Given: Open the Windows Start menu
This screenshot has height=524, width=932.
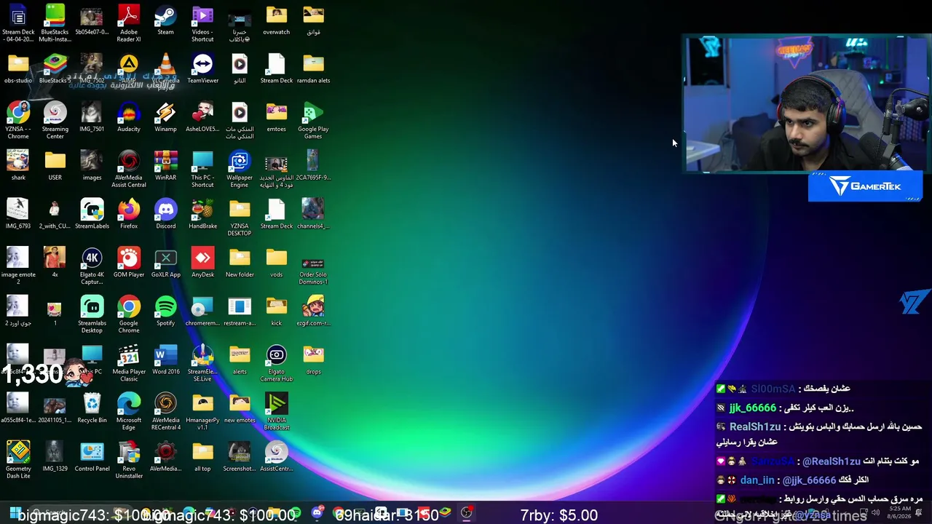Looking at the screenshot, I should point(15,513).
